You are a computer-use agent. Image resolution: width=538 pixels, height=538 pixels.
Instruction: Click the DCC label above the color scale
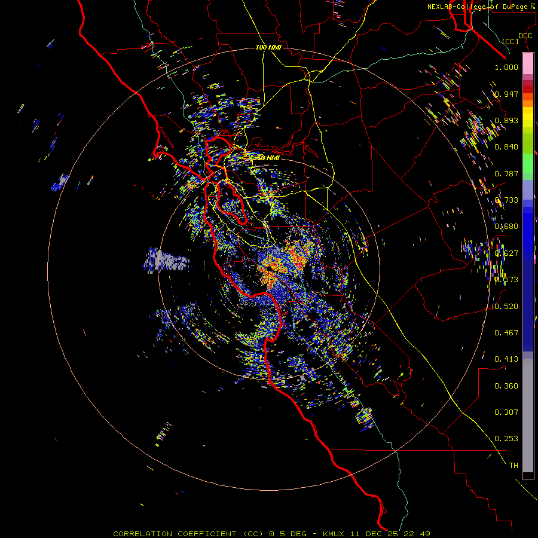(525, 36)
